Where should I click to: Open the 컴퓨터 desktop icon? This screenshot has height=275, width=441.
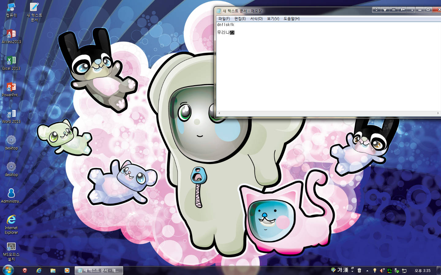click(x=11, y=10)
